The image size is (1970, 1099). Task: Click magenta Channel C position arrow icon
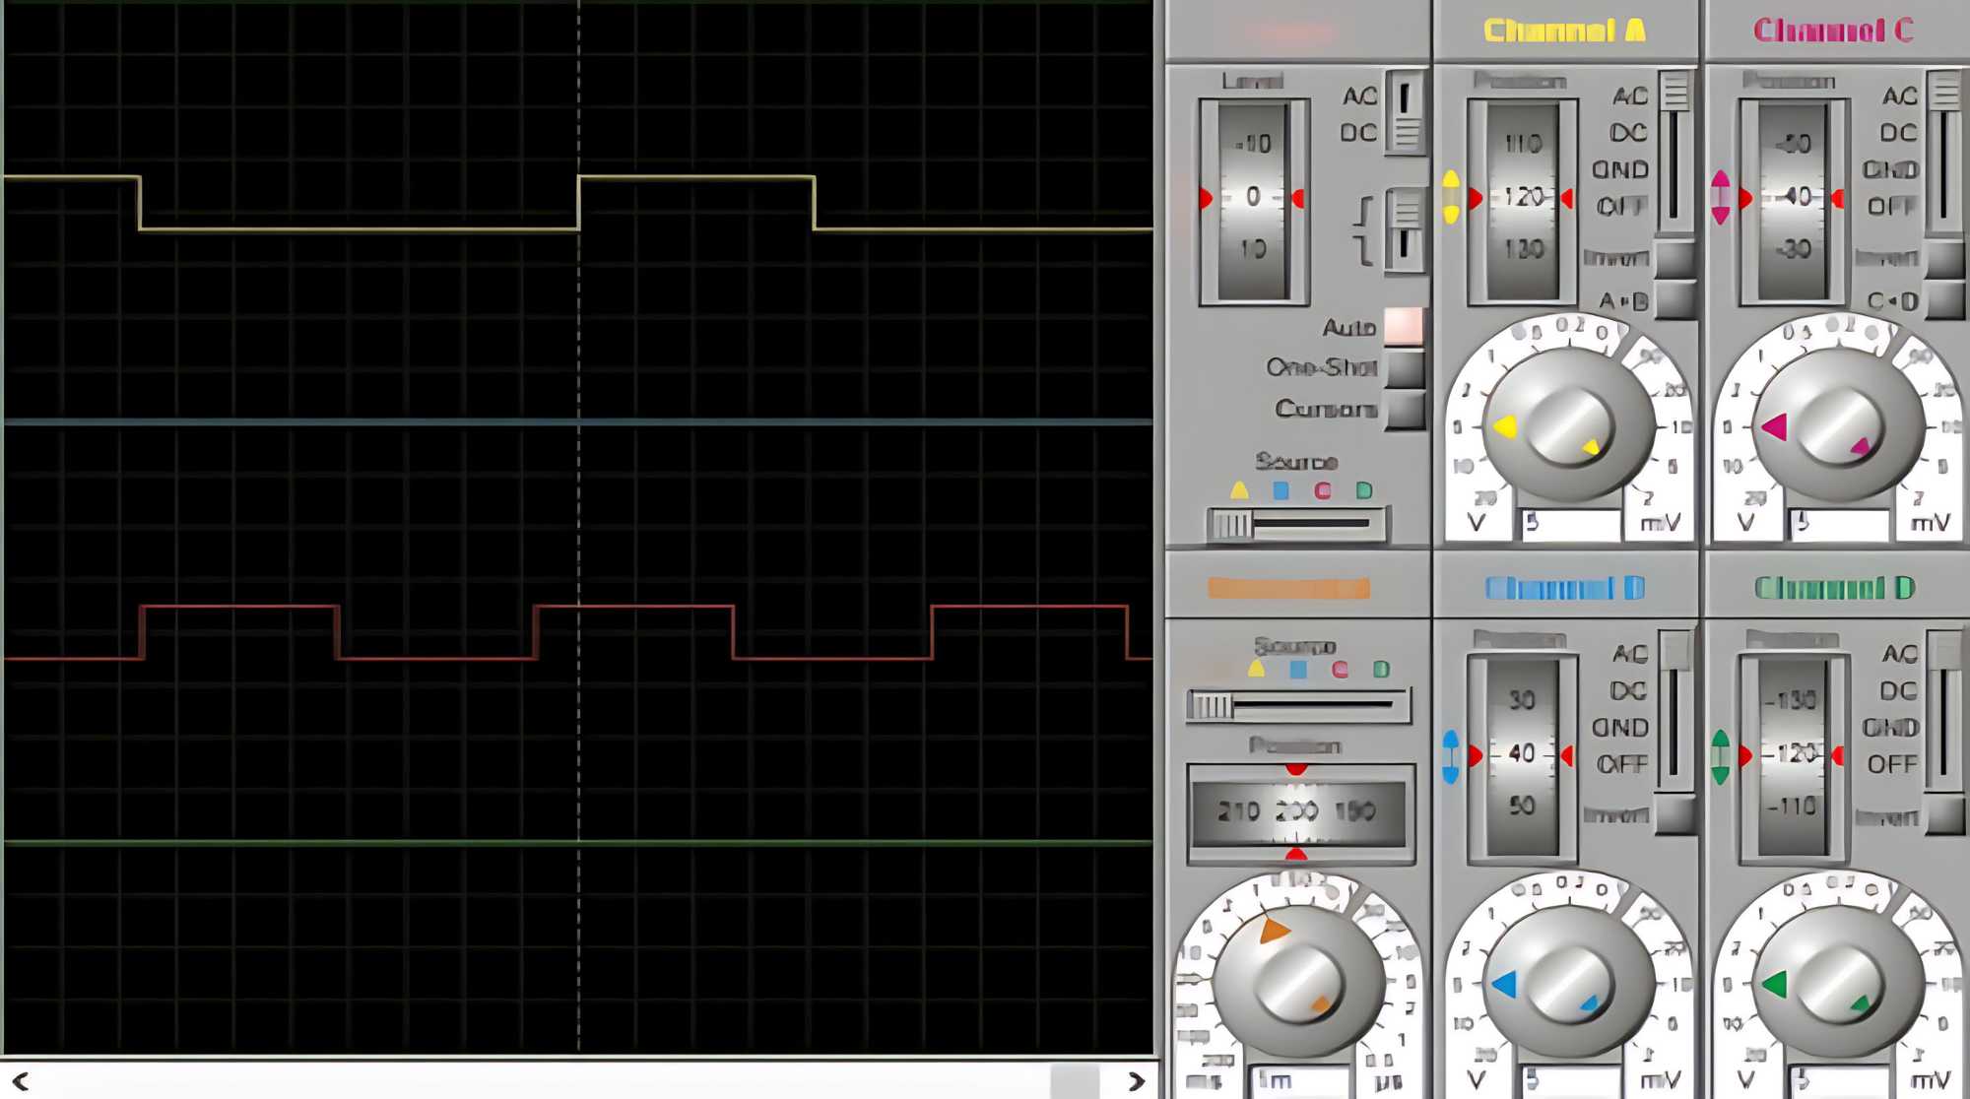coord(1721,197)
